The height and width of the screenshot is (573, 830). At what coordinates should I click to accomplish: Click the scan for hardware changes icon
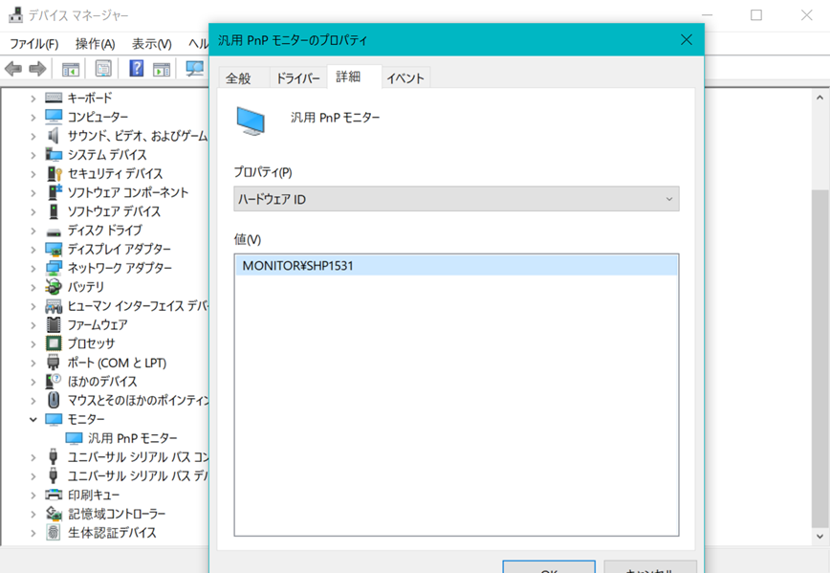(x=194, y=69)
